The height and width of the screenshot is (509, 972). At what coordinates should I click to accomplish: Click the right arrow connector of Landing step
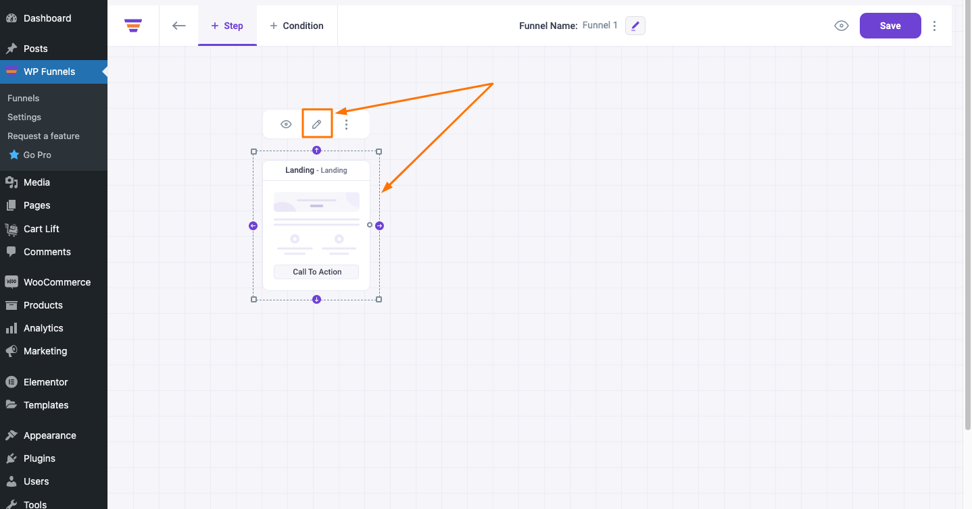[380, 225]
